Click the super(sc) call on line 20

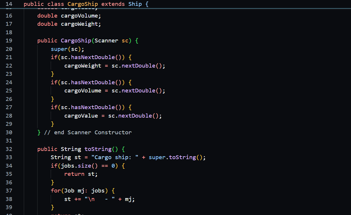(x=67, y=49)
